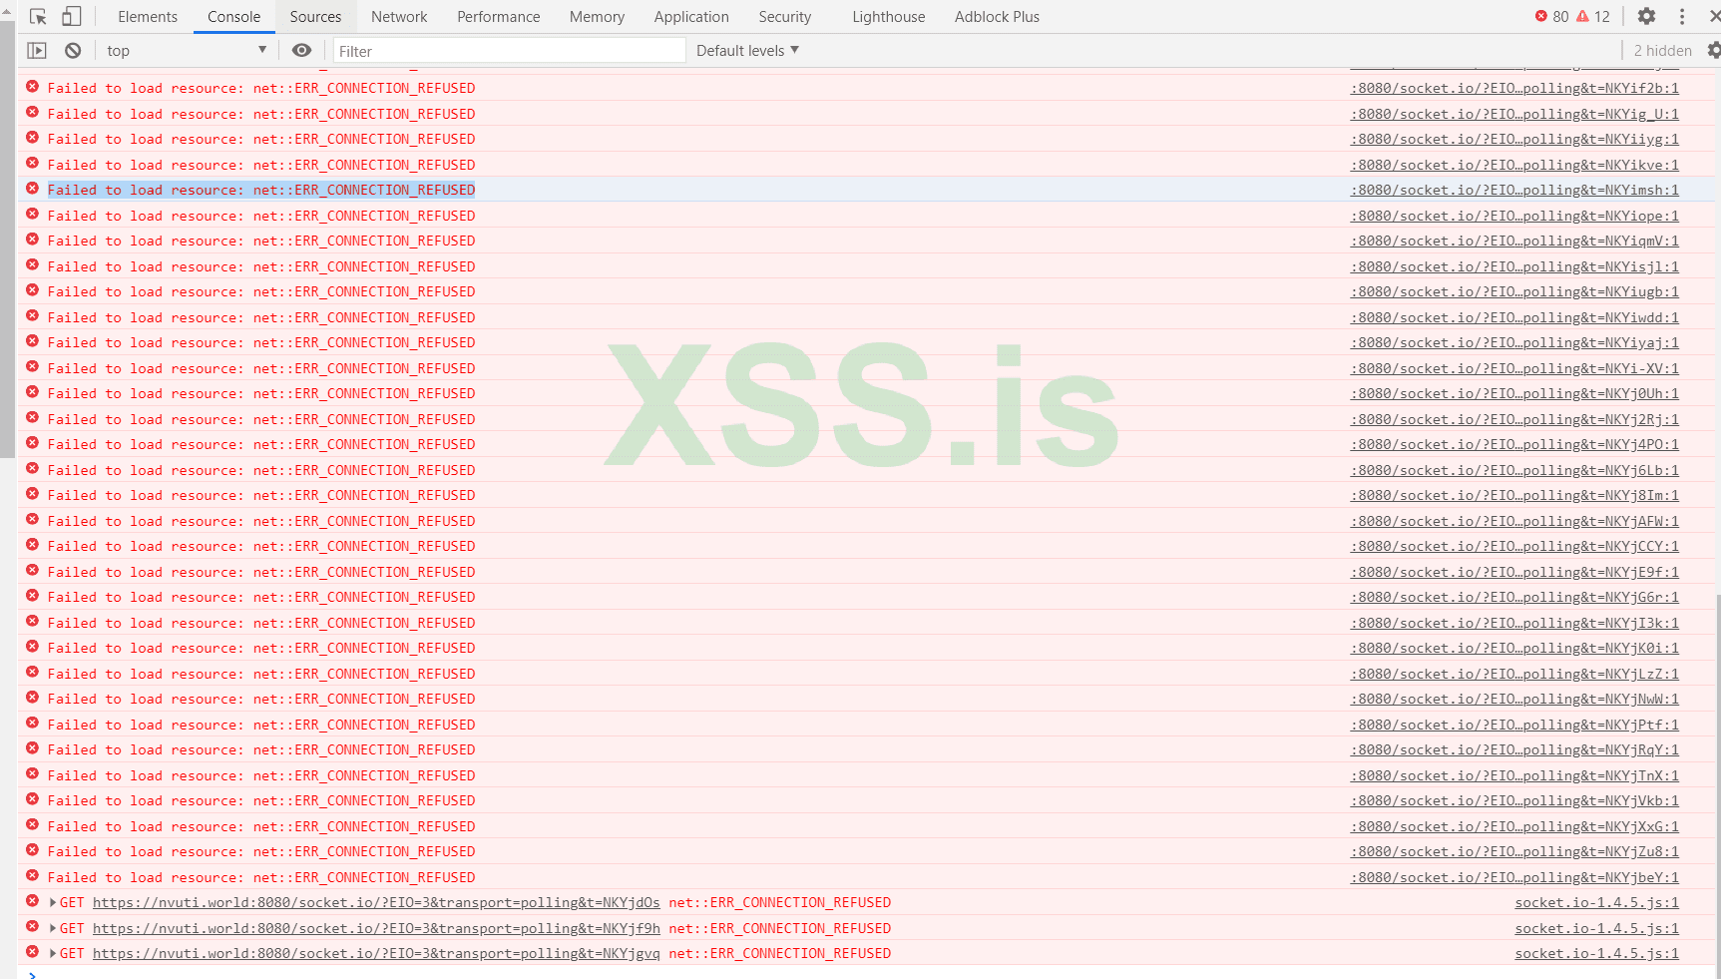The image size is (1721, 979).
Task: Toggle the device toolbar icon
Action: pos(71,17)
